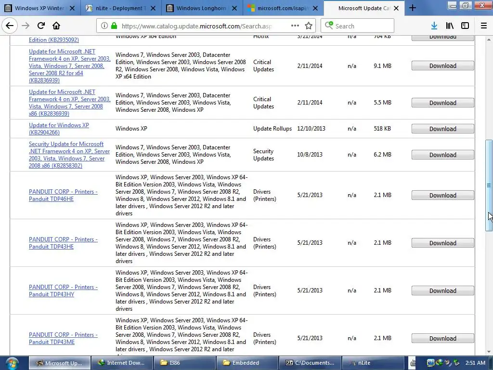493x370 pixels.
Task: Close the Microsoft Update Catalog tab
Action: pyautogui.click(x=396, y=8)
